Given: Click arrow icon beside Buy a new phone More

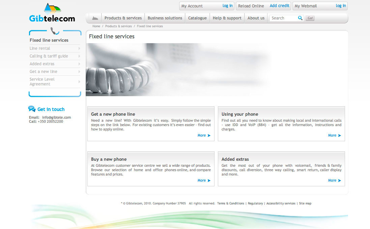Looking at the screenshot, I should coord(209,181).
